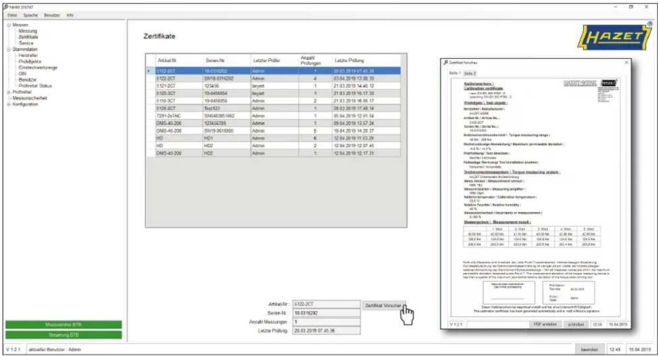Select Messung in the navigation tree
Screen dimensions: 658x356
28,31
